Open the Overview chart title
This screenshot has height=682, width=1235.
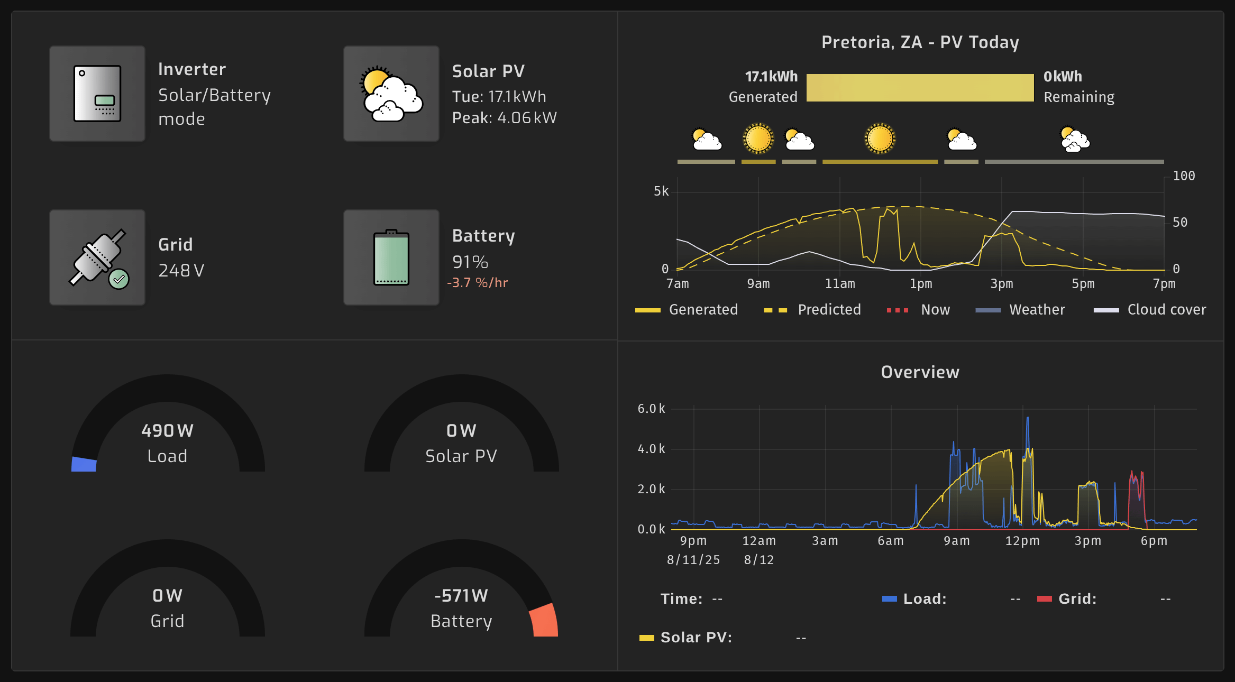pyautogui.click(x=920, y=372)
